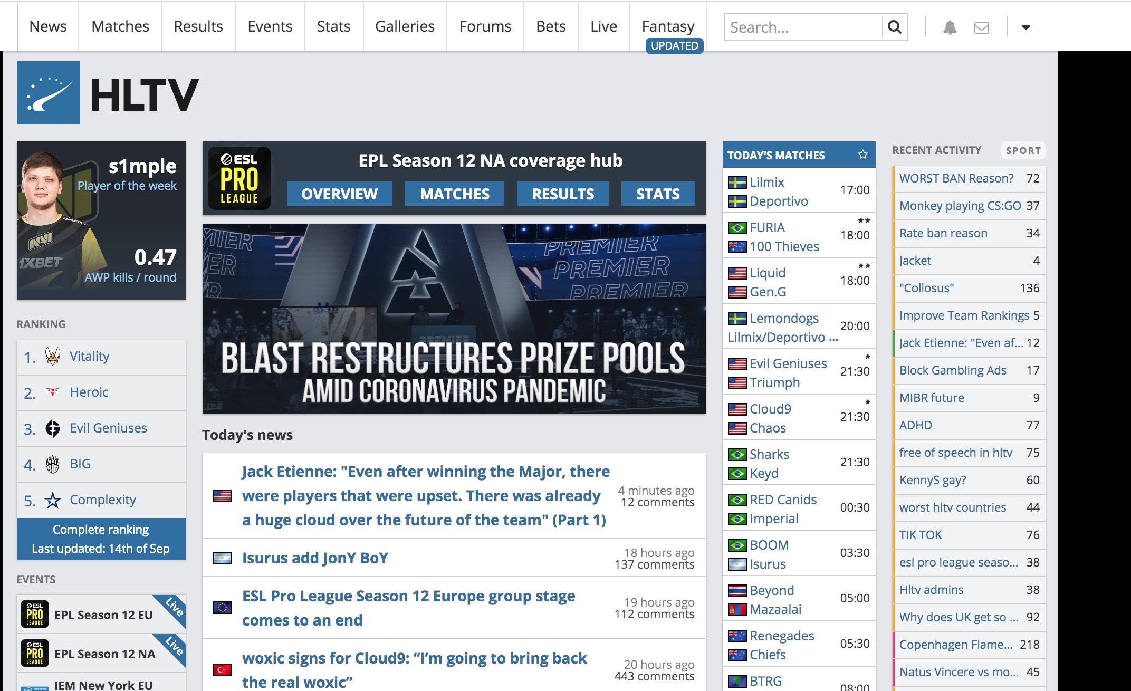Open the BLAST restructures prize pools image
Screen dimensions: 1131x691
pos(454,319)
